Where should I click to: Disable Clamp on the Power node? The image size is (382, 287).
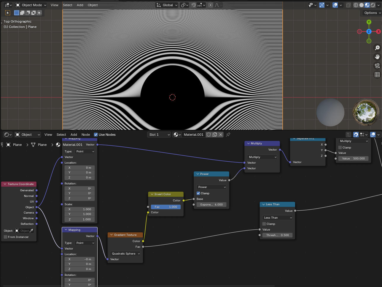click(x=198, y=193)
